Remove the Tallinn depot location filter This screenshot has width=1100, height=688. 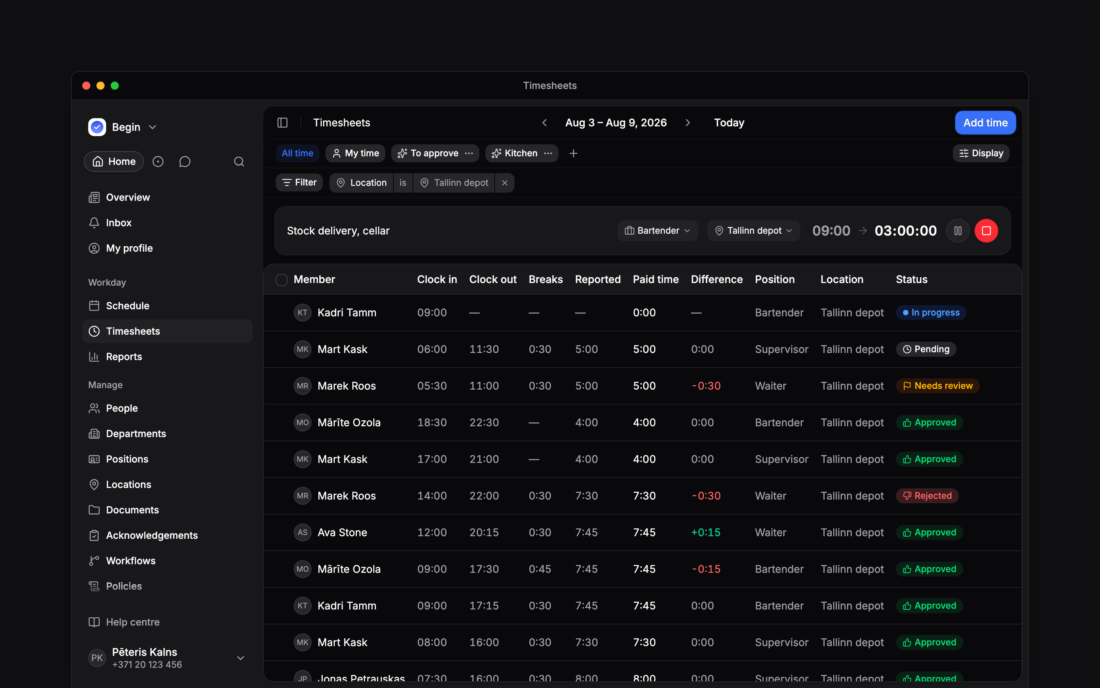pyautogui.click(x=504, y=182)
